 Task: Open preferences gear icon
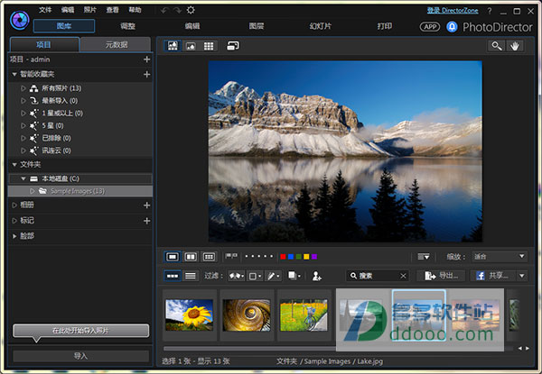(x=191, y=10)
